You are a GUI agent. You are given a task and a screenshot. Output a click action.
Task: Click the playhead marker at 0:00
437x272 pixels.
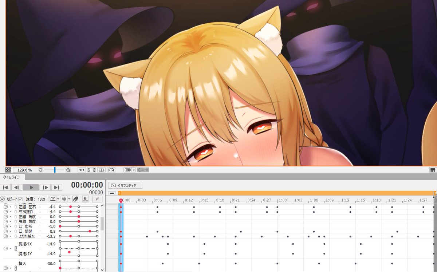tap(121, 200)
